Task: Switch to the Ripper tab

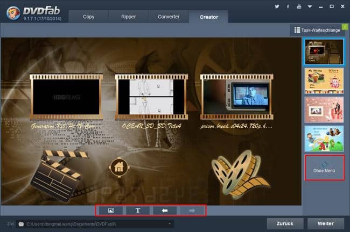Action: (x=128, y=17)
